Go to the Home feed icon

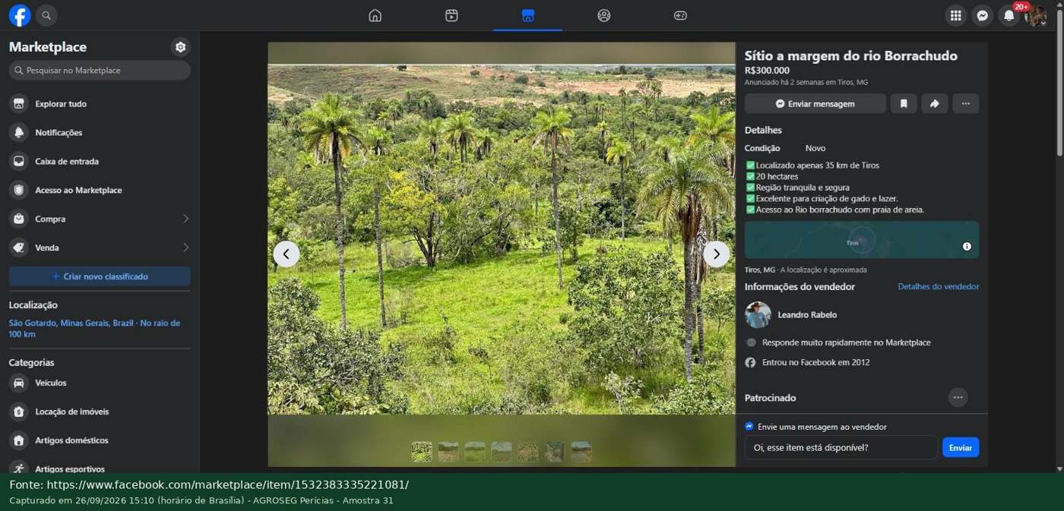375,15
